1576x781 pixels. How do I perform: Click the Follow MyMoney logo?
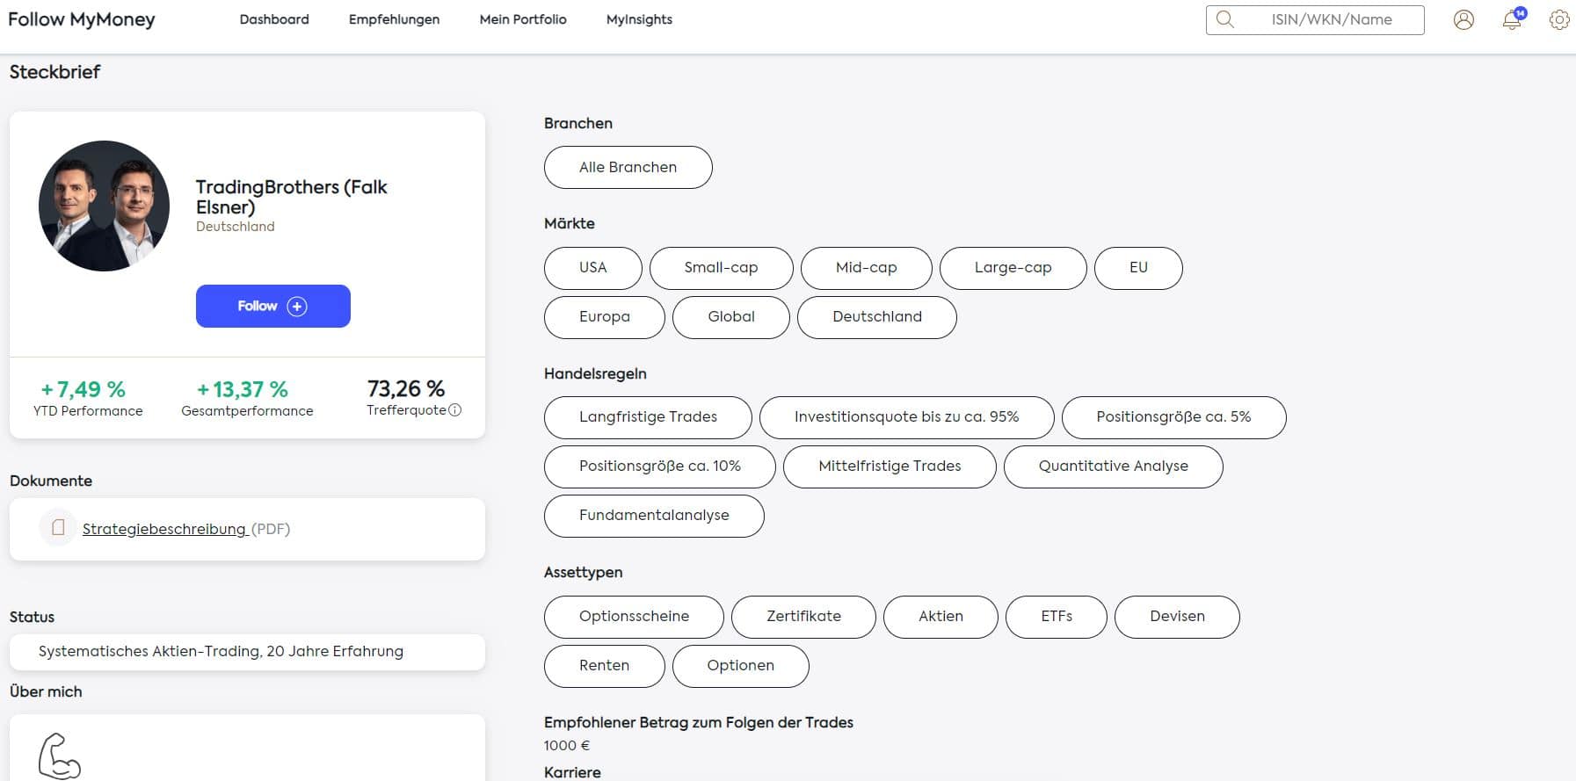pyautogui.click(x=82, y=19)
